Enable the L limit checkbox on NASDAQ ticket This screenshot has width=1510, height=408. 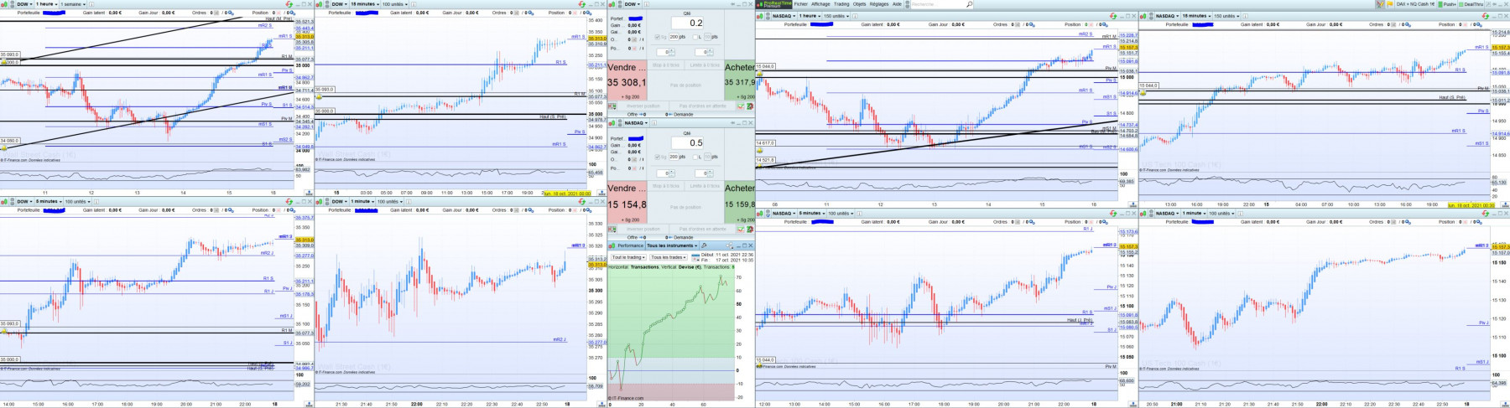click(x=695, y=157)
